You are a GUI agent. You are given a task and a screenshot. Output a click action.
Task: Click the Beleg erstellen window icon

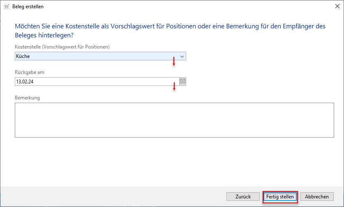tap(7, 7)
